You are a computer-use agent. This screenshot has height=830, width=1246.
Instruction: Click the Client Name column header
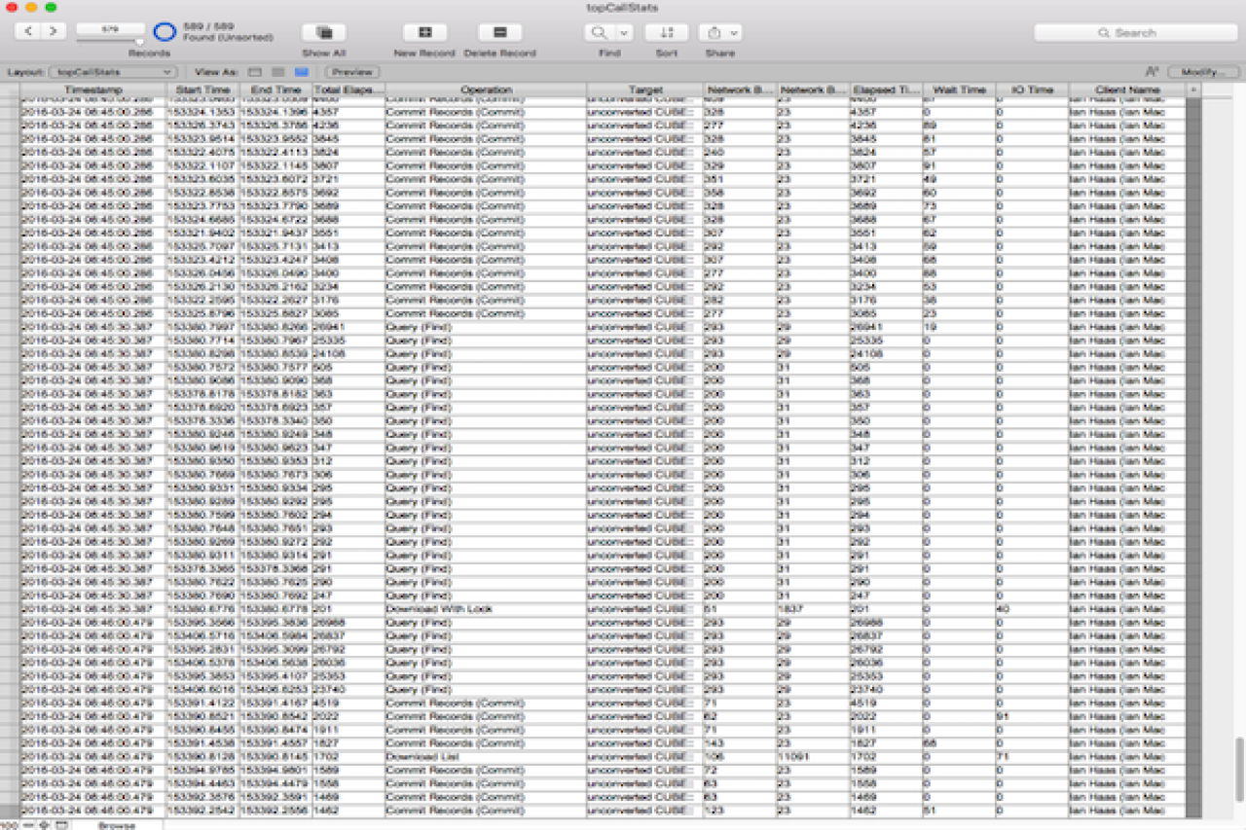click(1127, 90)
